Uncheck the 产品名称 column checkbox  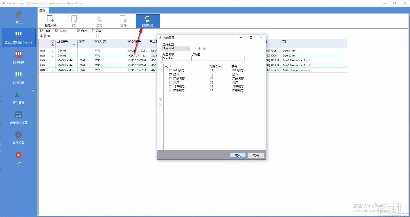click(171, 78)
